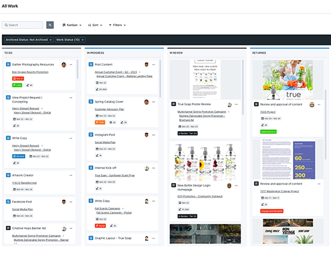
Task: Click the assignee avatar on Facebook Post card
Action: coord(64,202)
